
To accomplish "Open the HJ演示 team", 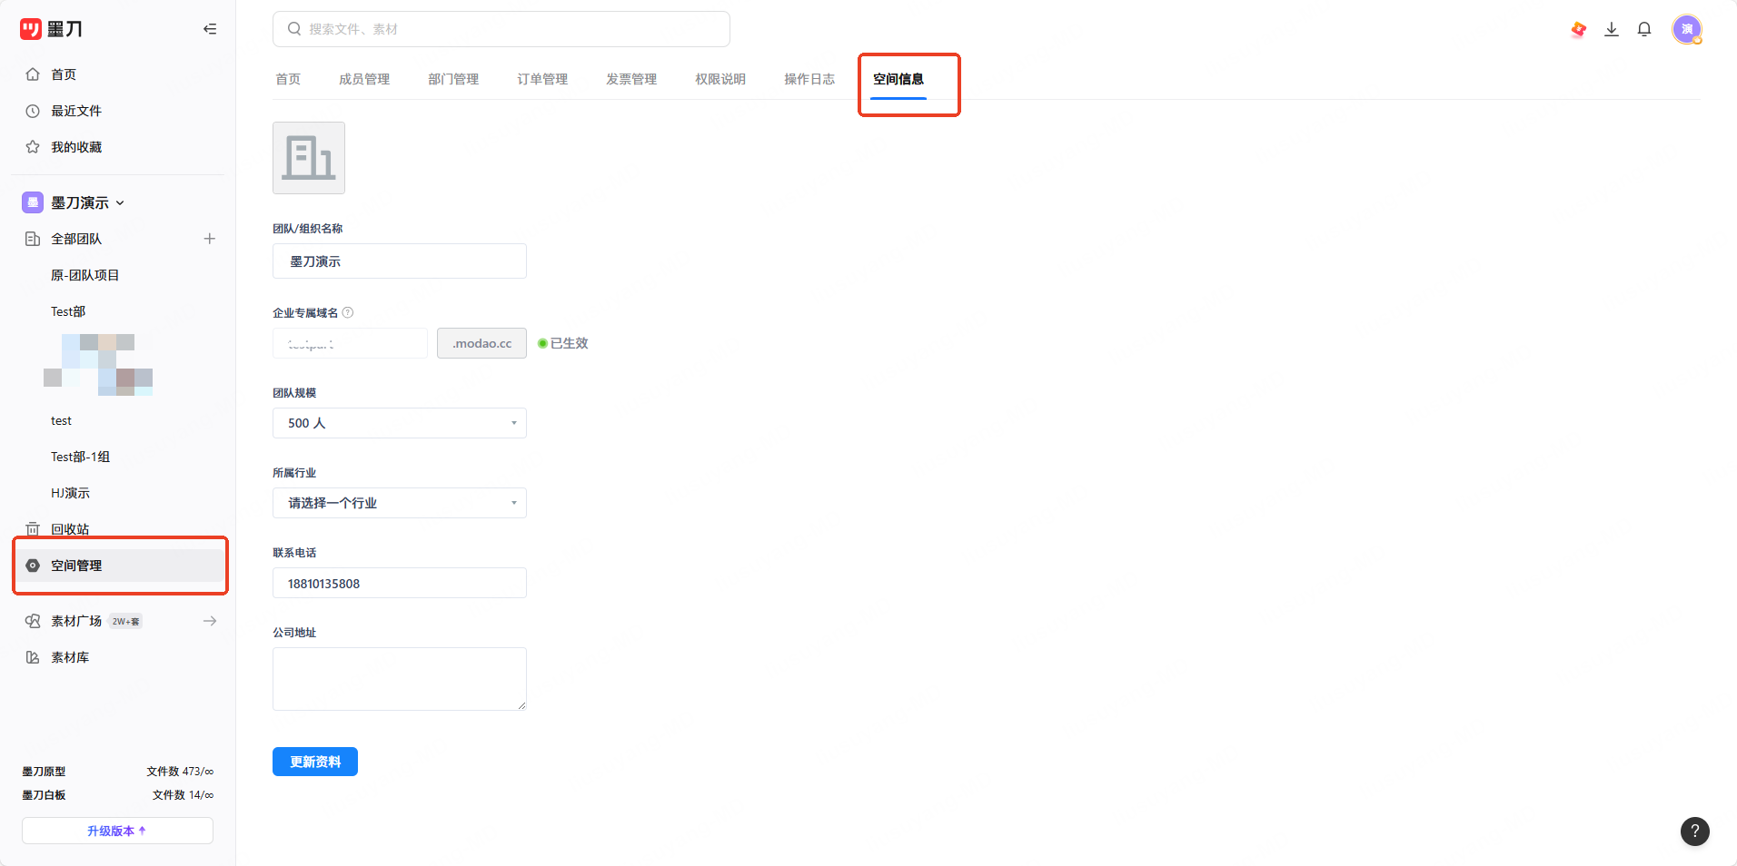I will click(x=70, y=493).
